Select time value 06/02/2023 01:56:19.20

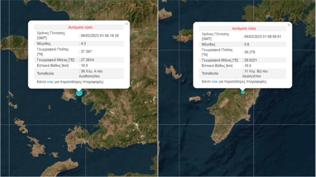pos(100,36)
